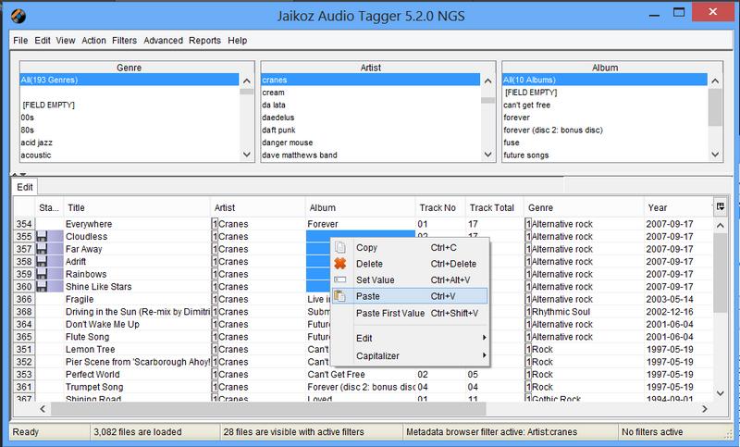Choose Copy from the context menu
This screenshot has width=740, height=447.
(x=410, y=247)
